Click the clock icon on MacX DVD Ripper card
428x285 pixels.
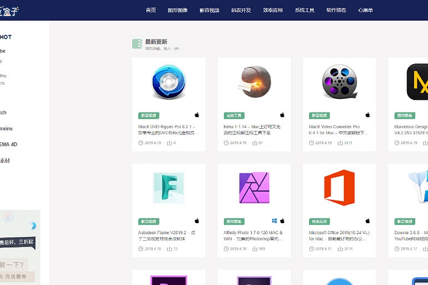click(x=141, y=142)
